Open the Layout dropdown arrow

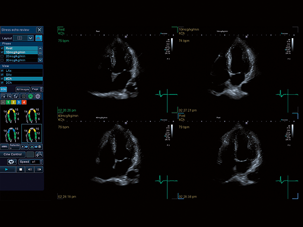(30, 38)
